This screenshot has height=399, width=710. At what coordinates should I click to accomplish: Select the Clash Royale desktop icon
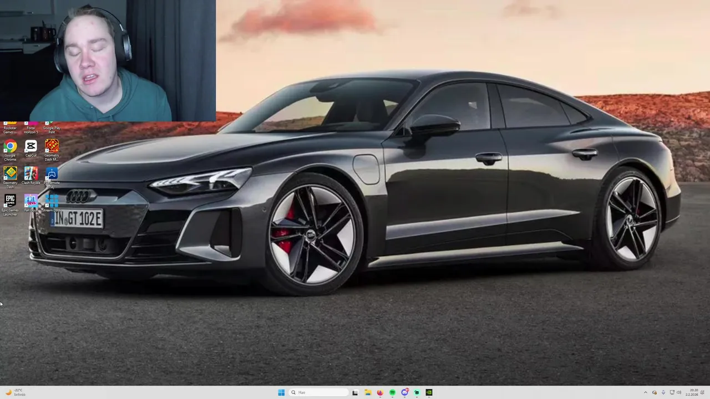coord(31,176)
